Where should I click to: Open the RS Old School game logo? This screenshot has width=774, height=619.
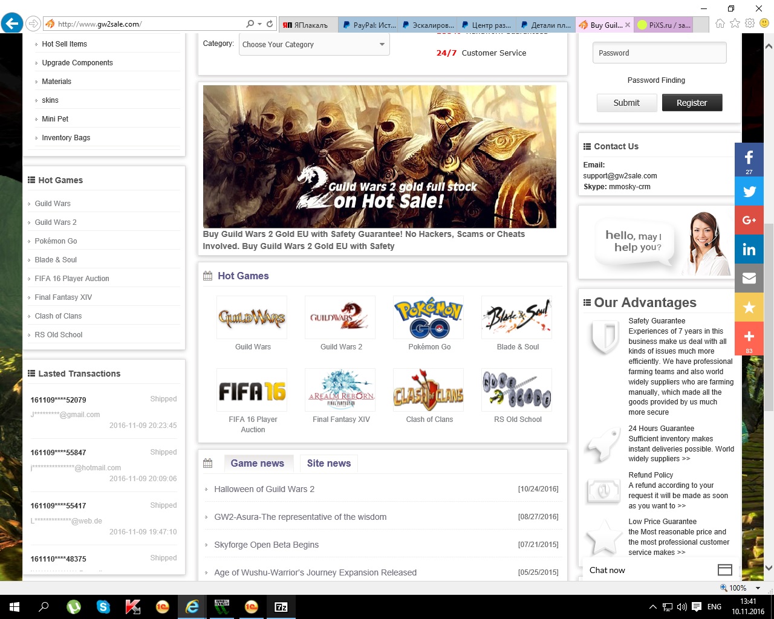pos(517,390)
